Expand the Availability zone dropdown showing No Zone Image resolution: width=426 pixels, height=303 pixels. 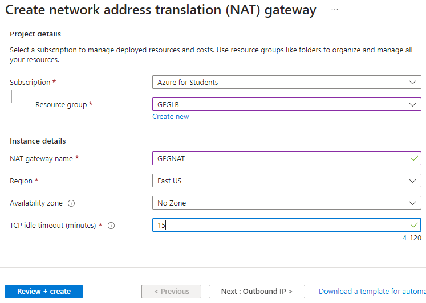287,203
